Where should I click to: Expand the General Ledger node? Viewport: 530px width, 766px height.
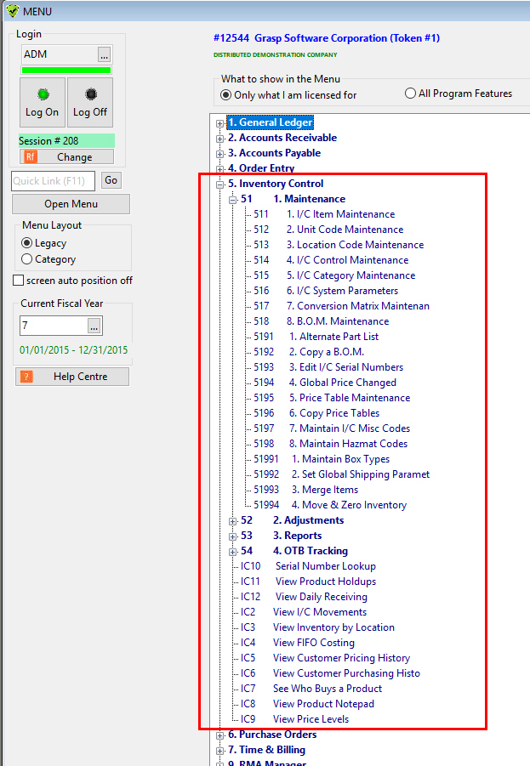pyautogui.click(x=220, y=123)
